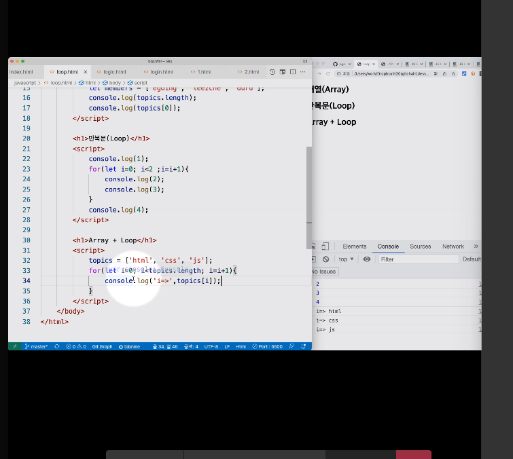Close the loop.html editor tab
This screenshot has width=513, height=459.
[x=86, y=72]
